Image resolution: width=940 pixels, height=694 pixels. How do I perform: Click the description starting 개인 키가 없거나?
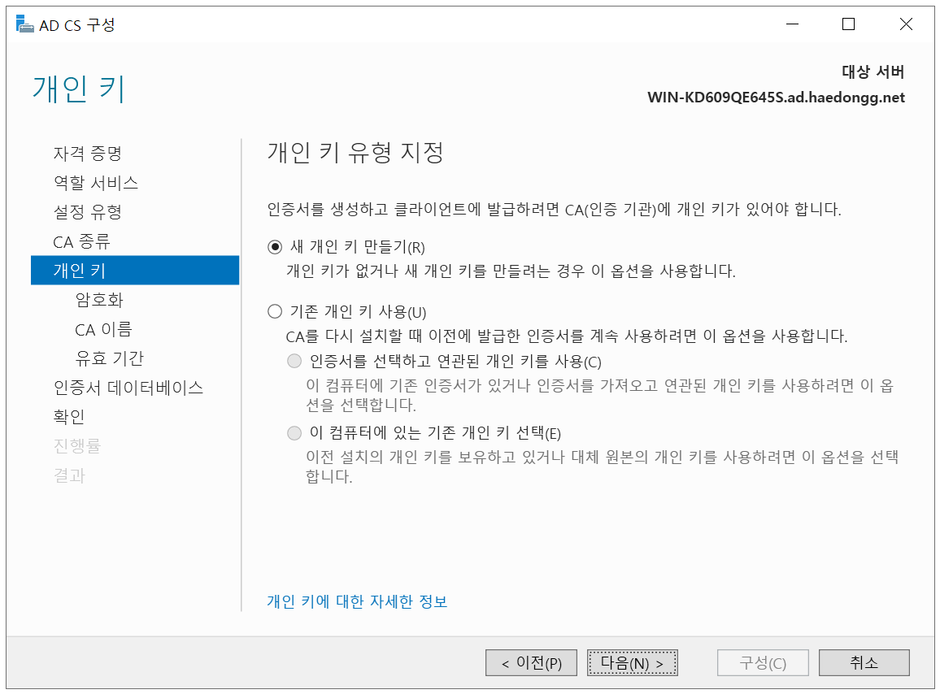(511, 271)
